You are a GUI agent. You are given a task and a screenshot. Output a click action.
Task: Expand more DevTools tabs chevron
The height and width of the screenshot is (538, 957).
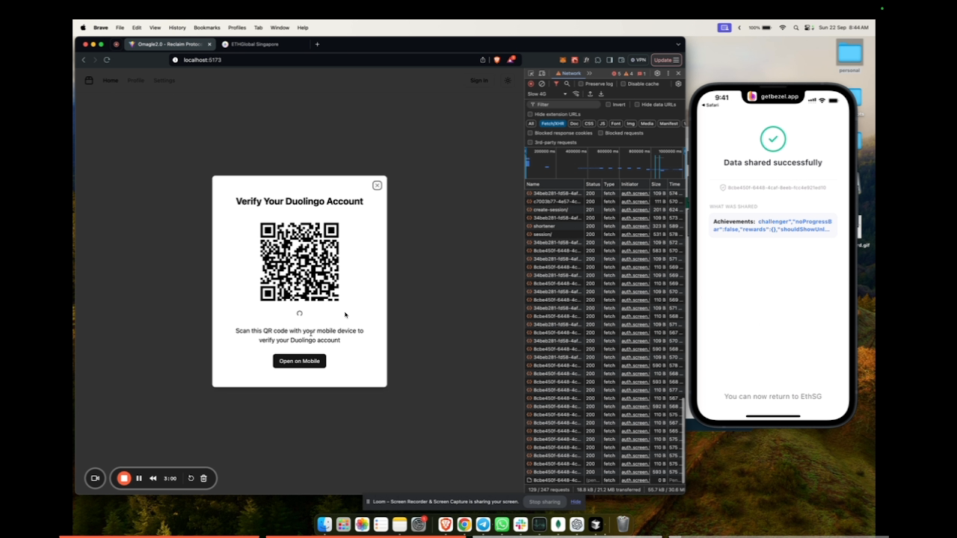click(x=589, y=73)
